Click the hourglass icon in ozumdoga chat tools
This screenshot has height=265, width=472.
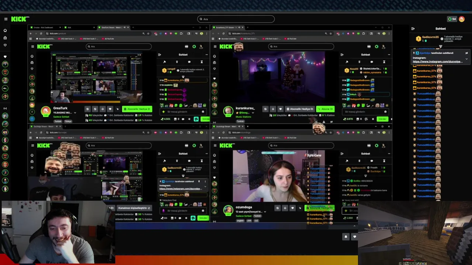point(384,161)
